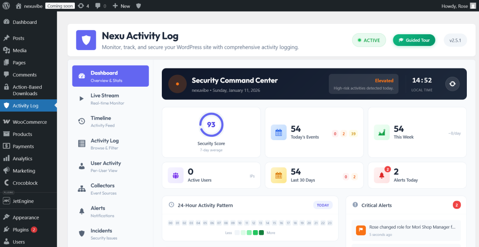Start the Guided Tour

point(414,40)
